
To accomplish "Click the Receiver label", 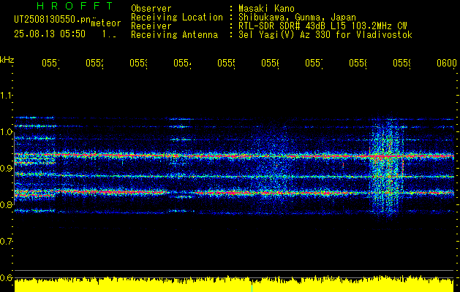I will pos(151,26).
